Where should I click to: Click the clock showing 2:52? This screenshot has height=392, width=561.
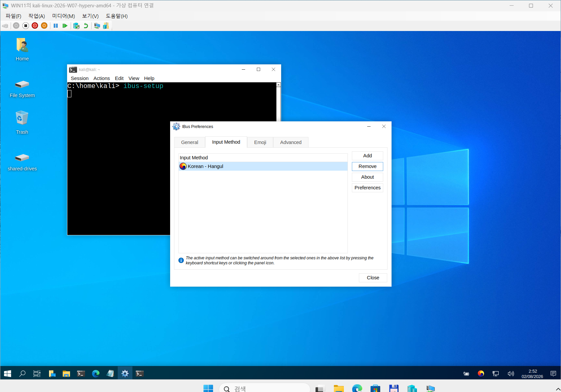[533, 374]
